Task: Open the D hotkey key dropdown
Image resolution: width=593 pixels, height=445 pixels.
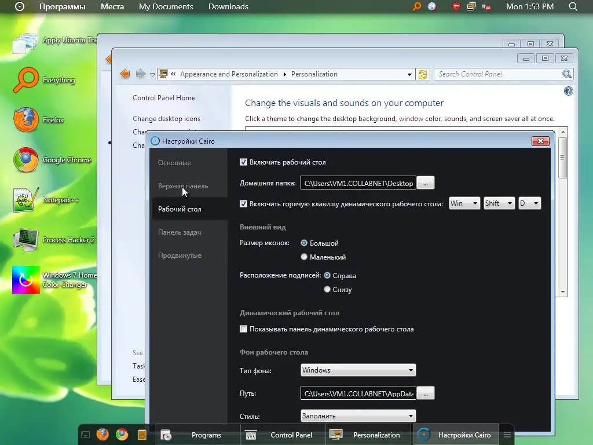Action: click(529, 203)
